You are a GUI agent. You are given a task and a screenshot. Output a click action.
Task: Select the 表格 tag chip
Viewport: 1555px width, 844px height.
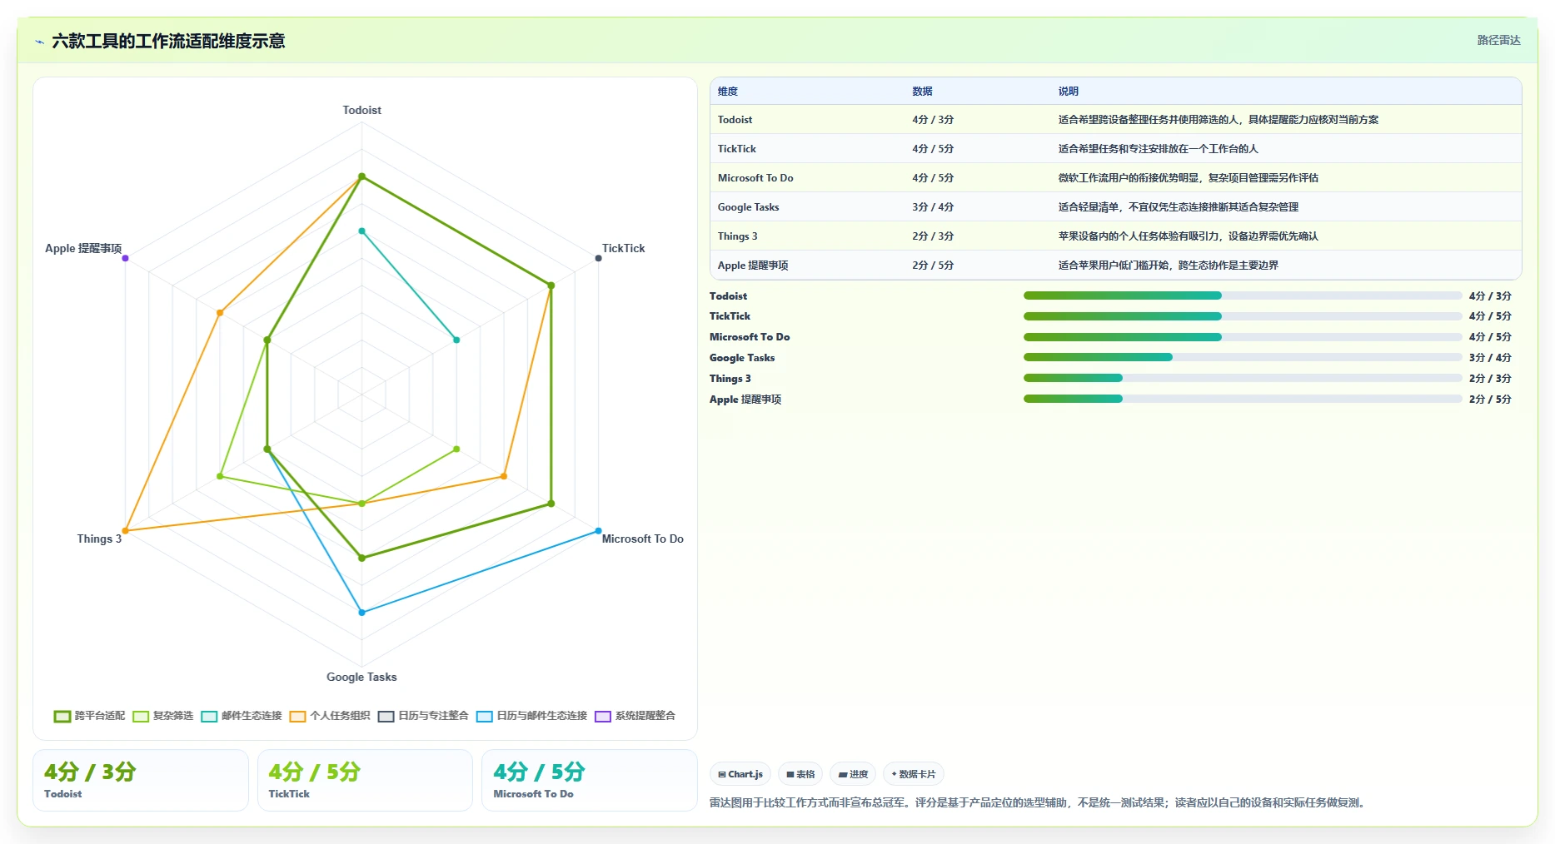tap(800, 774)
